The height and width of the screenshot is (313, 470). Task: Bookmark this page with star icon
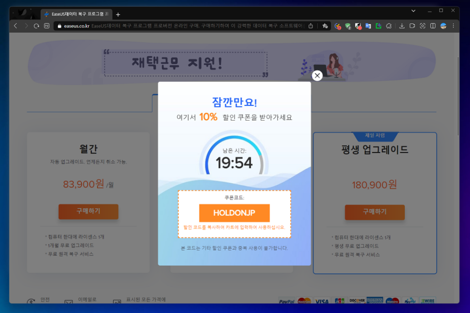(325, 26)
